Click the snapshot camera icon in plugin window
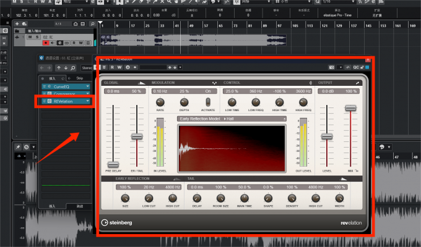Screen dimensions: 421x247 point(332,67)
